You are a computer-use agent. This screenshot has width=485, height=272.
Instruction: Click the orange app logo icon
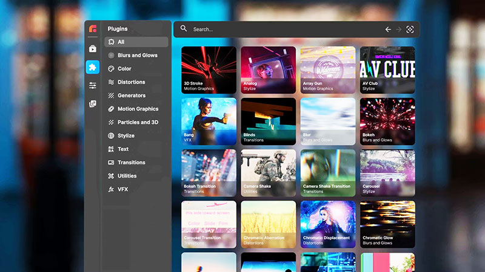pyautogui.click(x=93, y=29)
